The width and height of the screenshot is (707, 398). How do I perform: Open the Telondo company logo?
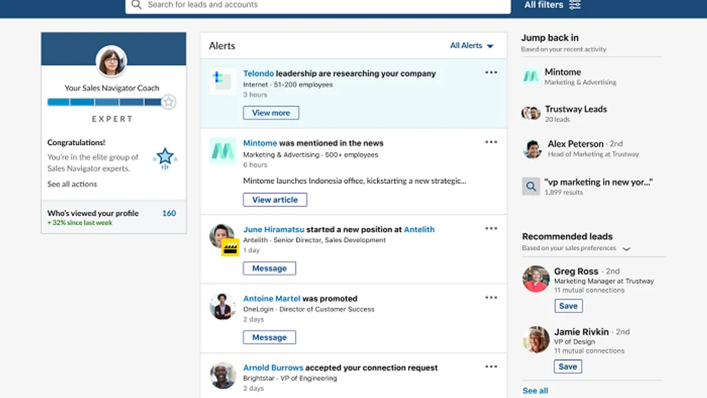coord(223,81)
